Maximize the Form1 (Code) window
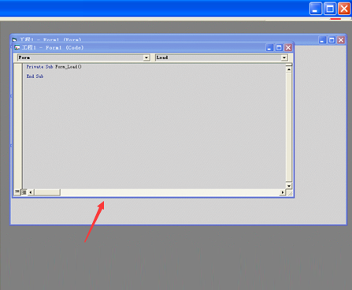 coord(279,48)
